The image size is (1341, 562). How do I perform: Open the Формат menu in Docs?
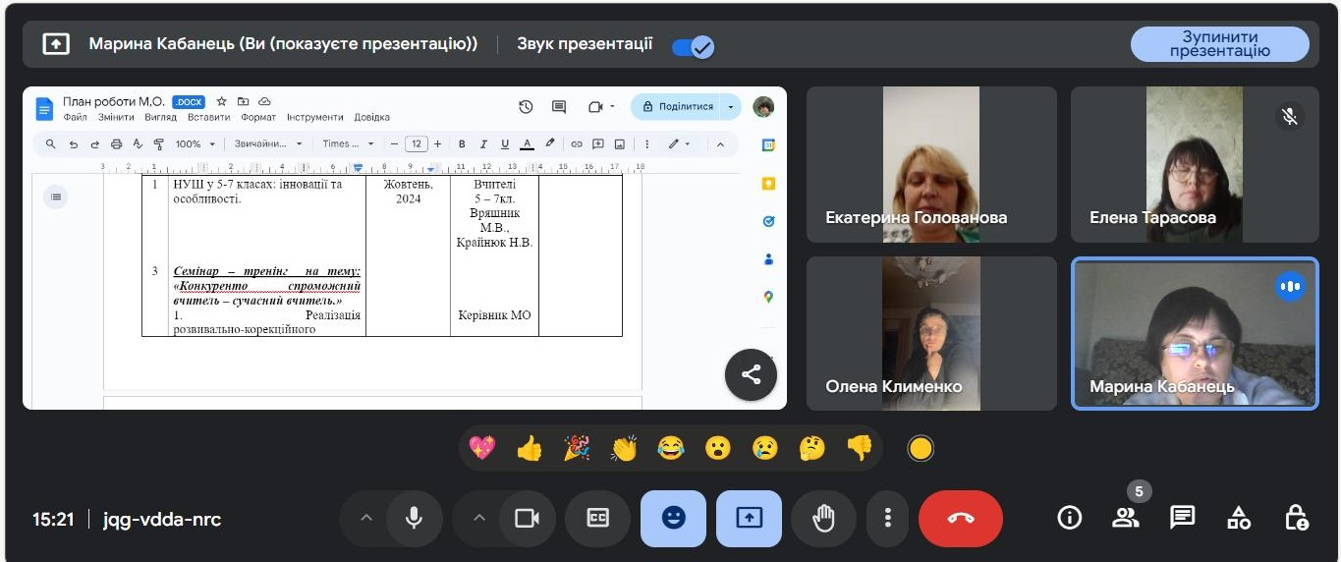pos(258,117)
